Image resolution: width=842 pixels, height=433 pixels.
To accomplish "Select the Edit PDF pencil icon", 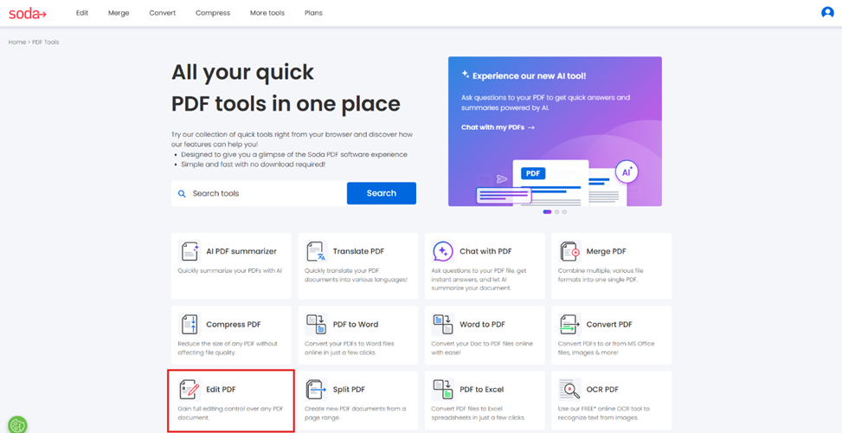I will (x=189, y=390).
